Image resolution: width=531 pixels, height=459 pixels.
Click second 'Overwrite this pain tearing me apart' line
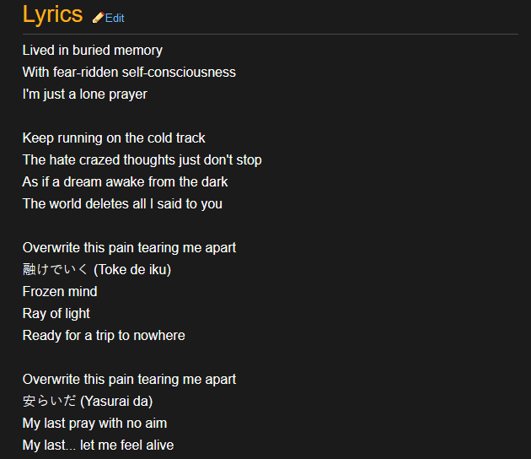[x=129, y=380]
